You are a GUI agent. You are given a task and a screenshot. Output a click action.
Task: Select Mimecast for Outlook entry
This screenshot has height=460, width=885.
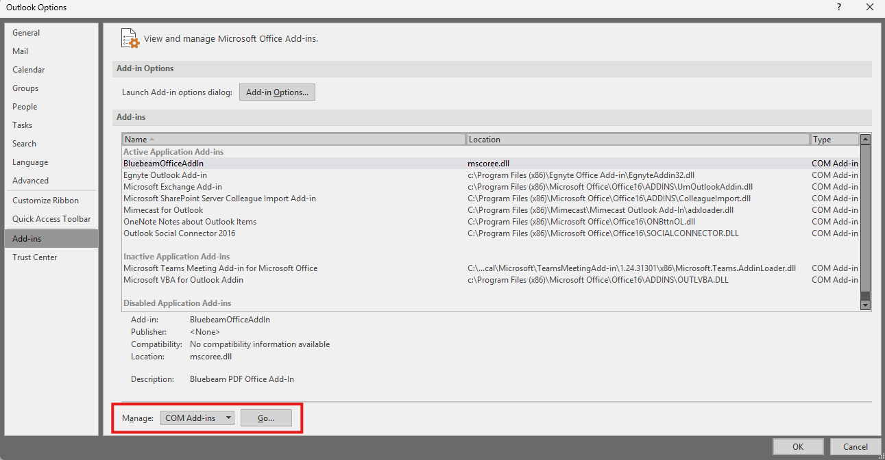pos(490,210)
